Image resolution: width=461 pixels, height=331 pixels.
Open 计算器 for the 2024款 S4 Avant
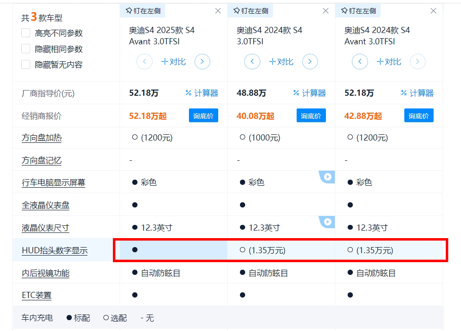[x=417, y=93]
